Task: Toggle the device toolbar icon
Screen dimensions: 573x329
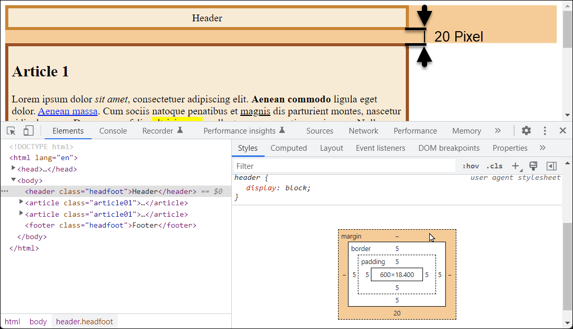Action: pos(29,130)
